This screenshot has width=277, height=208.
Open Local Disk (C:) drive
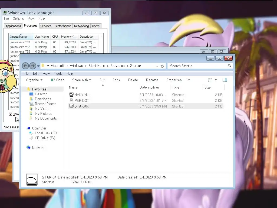(x=46, y=133)
